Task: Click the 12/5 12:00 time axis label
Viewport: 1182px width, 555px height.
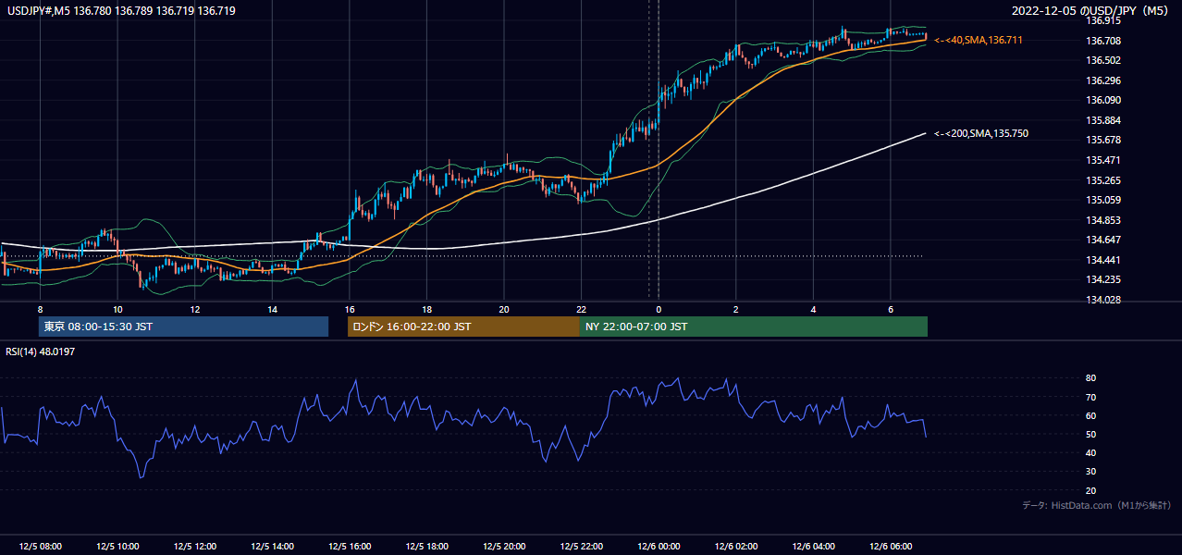Action: pos(195,547)
